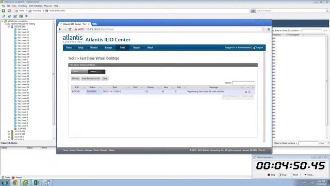Expand the 10.19.8.122 host node
The height and width of the screenshot is (186, 330).
point(9,134)
